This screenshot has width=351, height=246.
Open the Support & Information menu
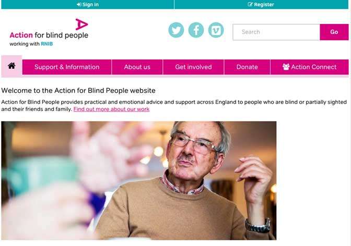tap(67, 67)
